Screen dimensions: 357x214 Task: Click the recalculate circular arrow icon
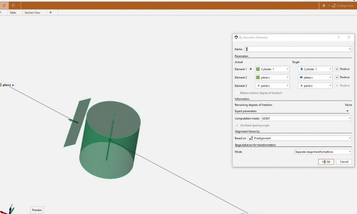point(13,6)
